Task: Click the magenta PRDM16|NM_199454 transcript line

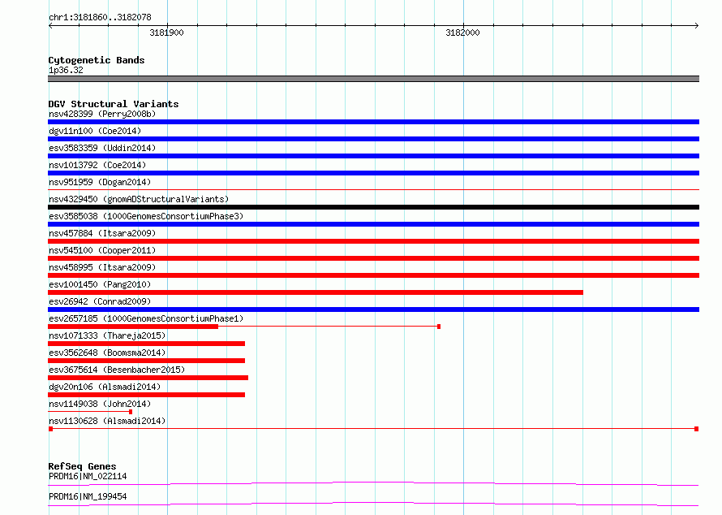Action: coord(373,504)
